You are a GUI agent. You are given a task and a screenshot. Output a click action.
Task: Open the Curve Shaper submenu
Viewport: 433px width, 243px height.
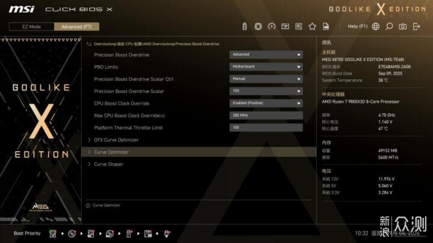tap(199, 164)
